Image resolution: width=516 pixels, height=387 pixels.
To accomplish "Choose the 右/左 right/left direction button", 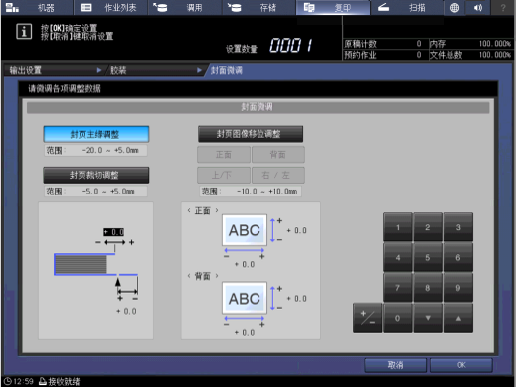I will coord(278,175).
